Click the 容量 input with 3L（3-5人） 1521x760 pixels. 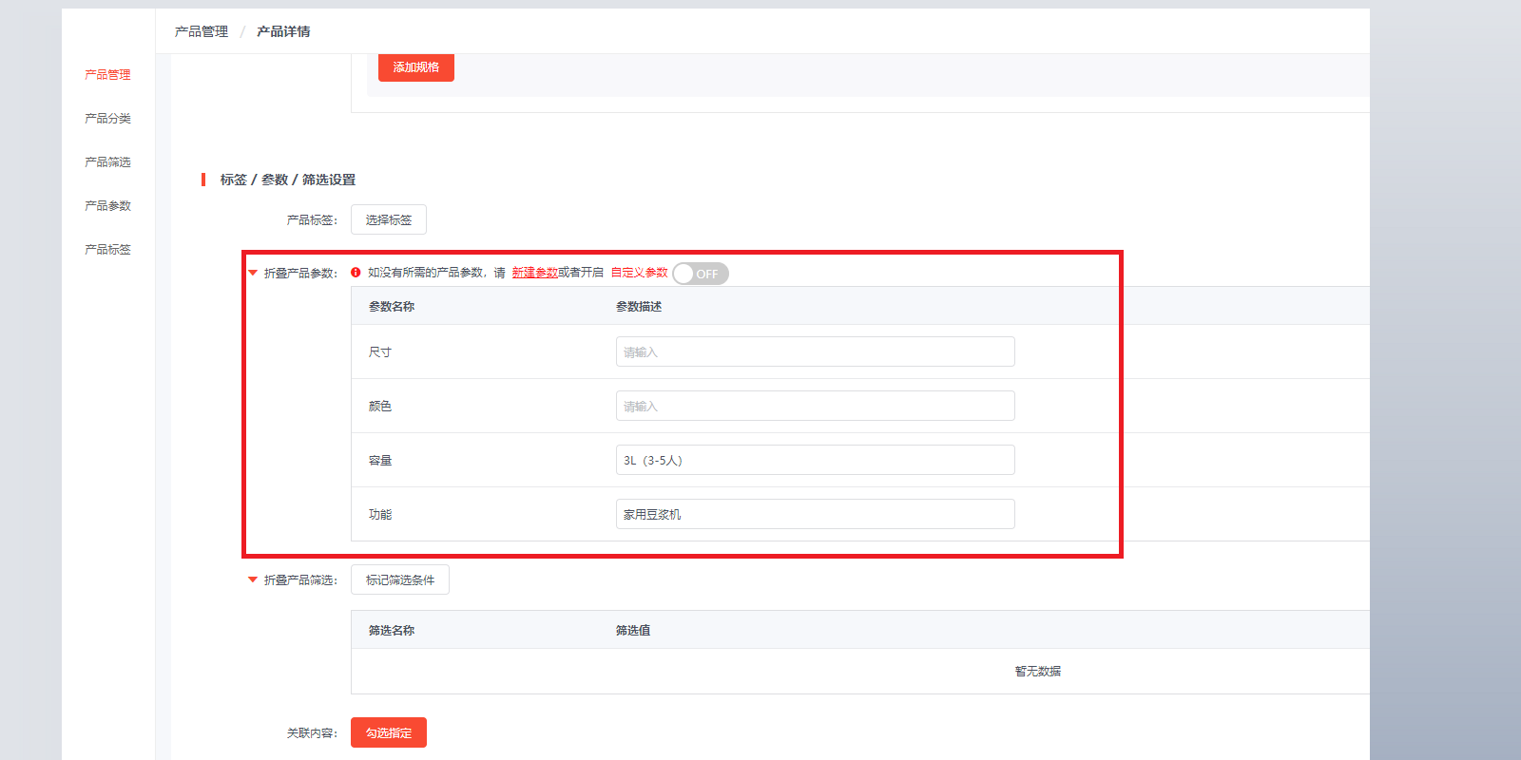pos(816,460)
